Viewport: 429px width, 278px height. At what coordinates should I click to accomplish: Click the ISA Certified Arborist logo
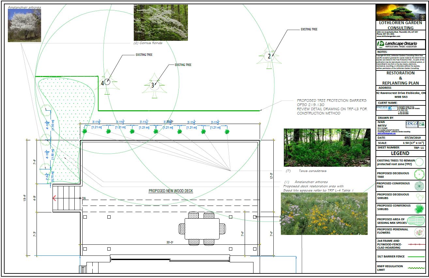tap(421, 124)
